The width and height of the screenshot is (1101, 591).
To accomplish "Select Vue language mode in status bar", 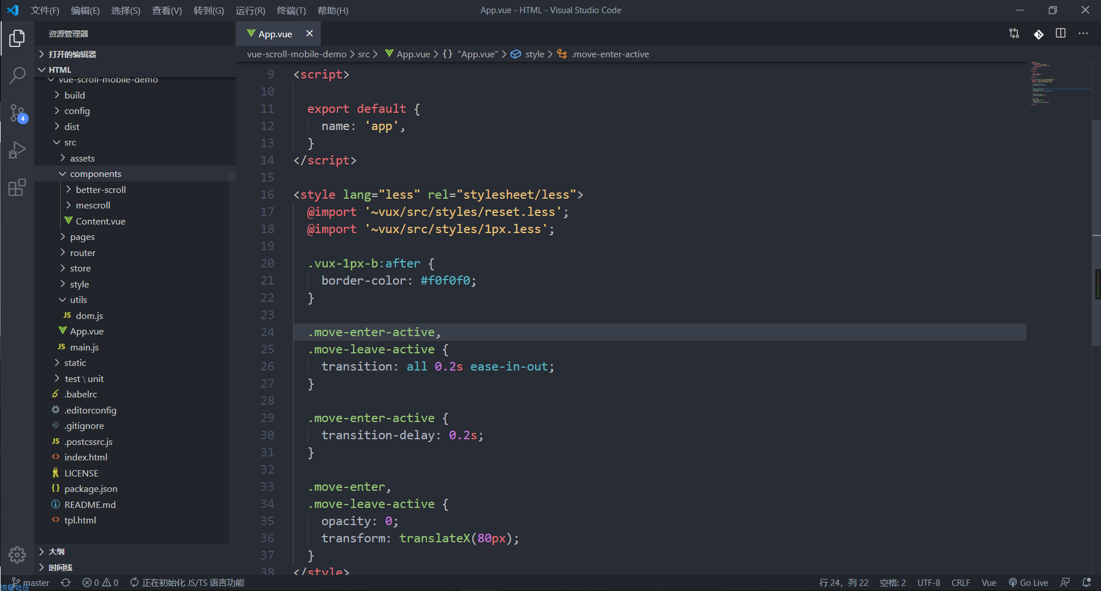I will click(989, 582).
